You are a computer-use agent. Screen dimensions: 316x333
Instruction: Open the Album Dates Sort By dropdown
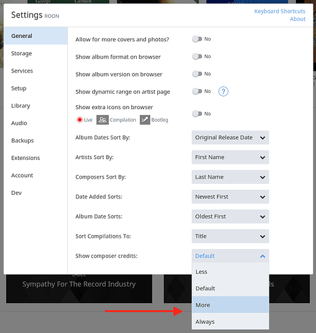pos(230,138)
